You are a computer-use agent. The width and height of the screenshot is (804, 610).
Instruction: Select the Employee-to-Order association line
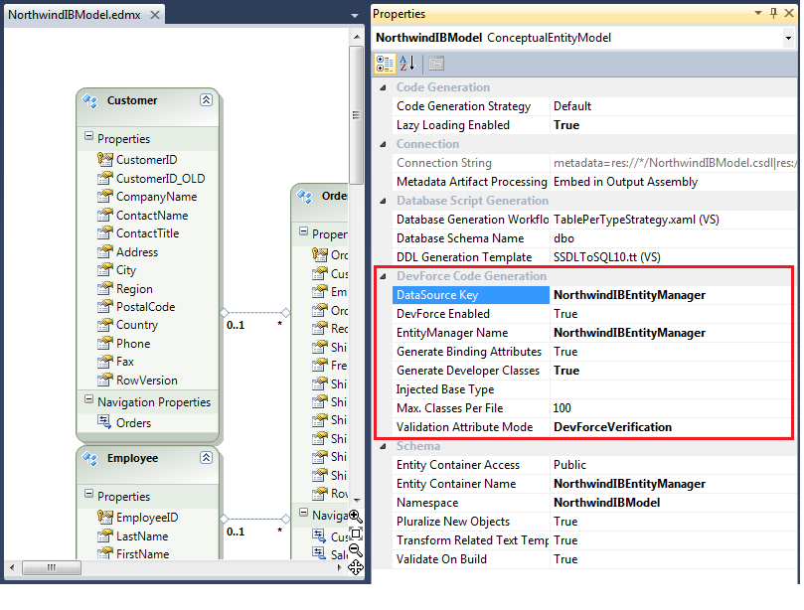[x=254, y=520]
